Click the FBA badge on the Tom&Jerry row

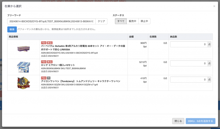(x=44, y=78)
